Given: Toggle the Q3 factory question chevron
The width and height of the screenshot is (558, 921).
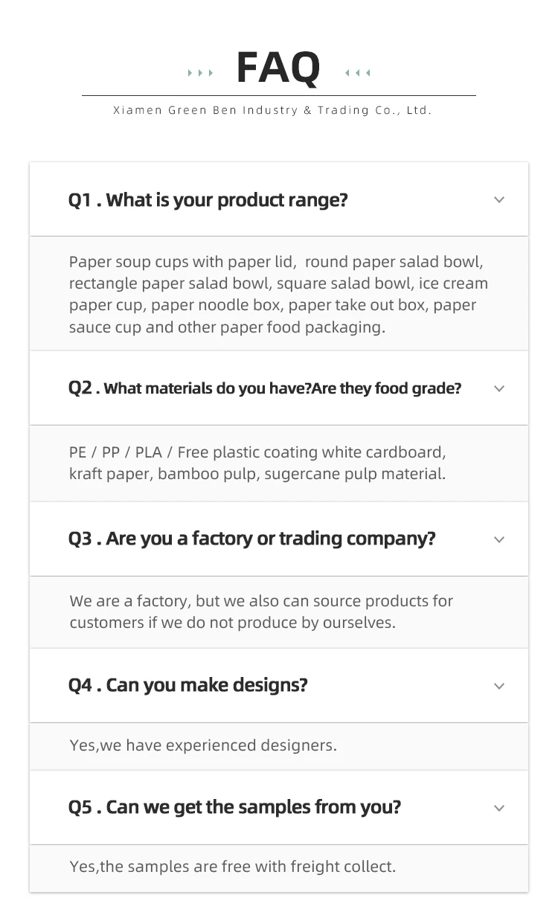Looking at the screenshot, I should [499, 539].
